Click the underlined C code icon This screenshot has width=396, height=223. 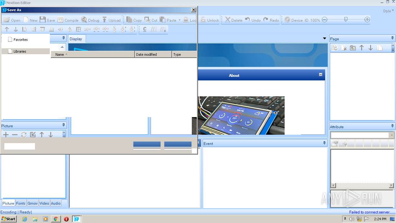tap(145, 29)
